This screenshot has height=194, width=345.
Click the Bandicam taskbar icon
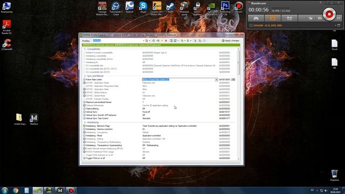coord(71,190)
